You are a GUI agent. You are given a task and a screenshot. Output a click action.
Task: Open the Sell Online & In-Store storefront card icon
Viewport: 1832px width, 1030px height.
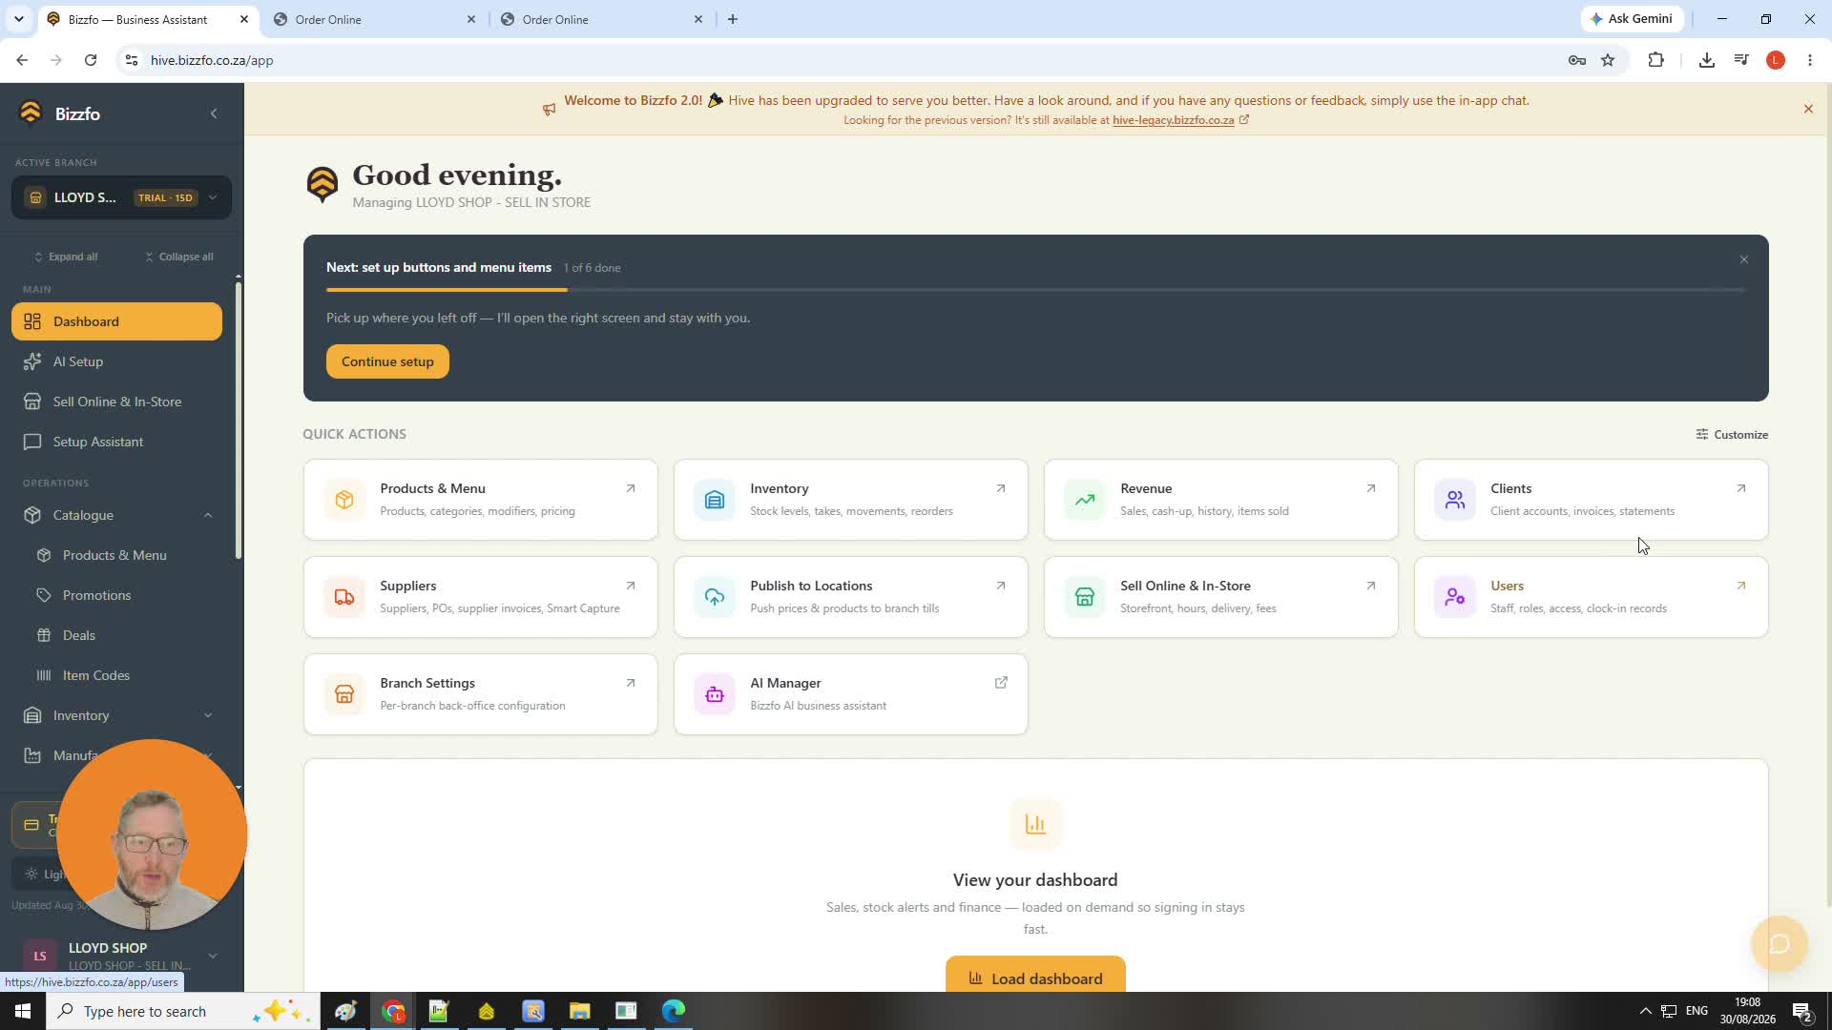coord(1085,597)
